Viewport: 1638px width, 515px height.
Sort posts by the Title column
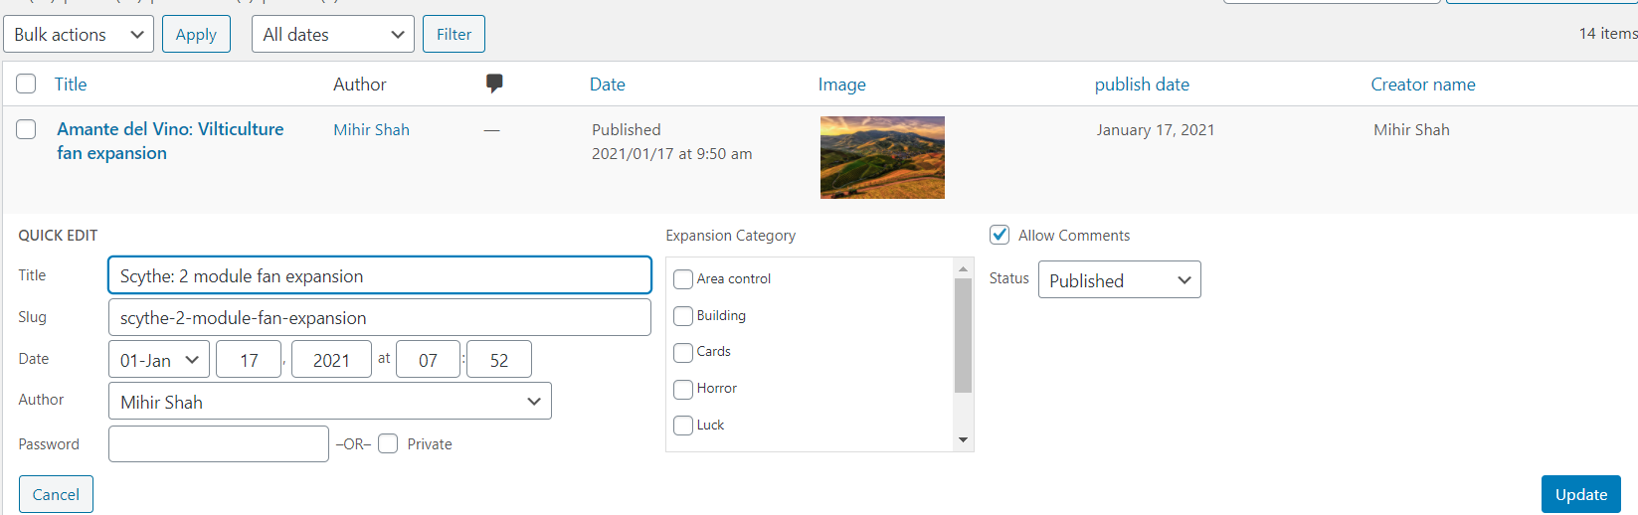click(x=71, y=85)
